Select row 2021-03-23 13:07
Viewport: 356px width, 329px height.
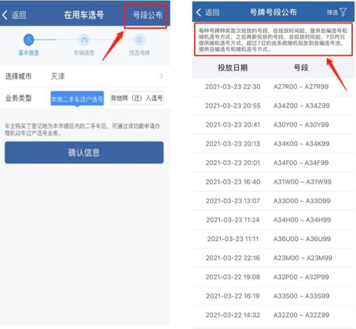273,201
